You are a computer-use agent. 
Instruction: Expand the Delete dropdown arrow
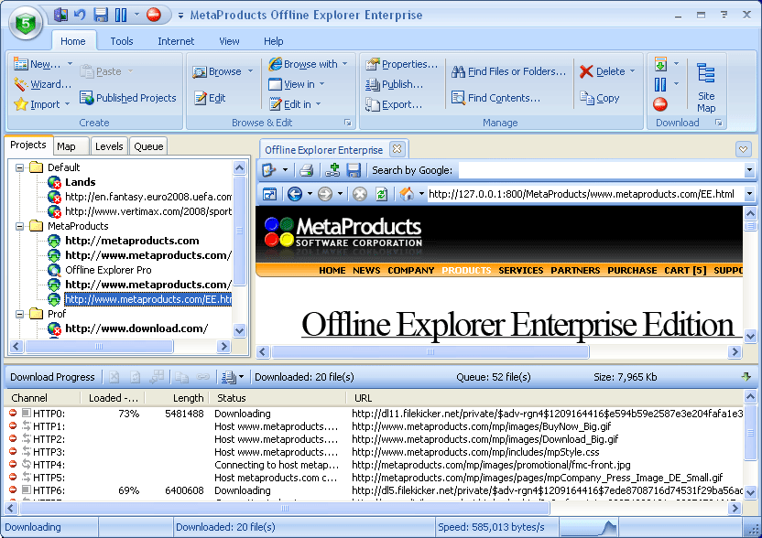click(632, 71)
